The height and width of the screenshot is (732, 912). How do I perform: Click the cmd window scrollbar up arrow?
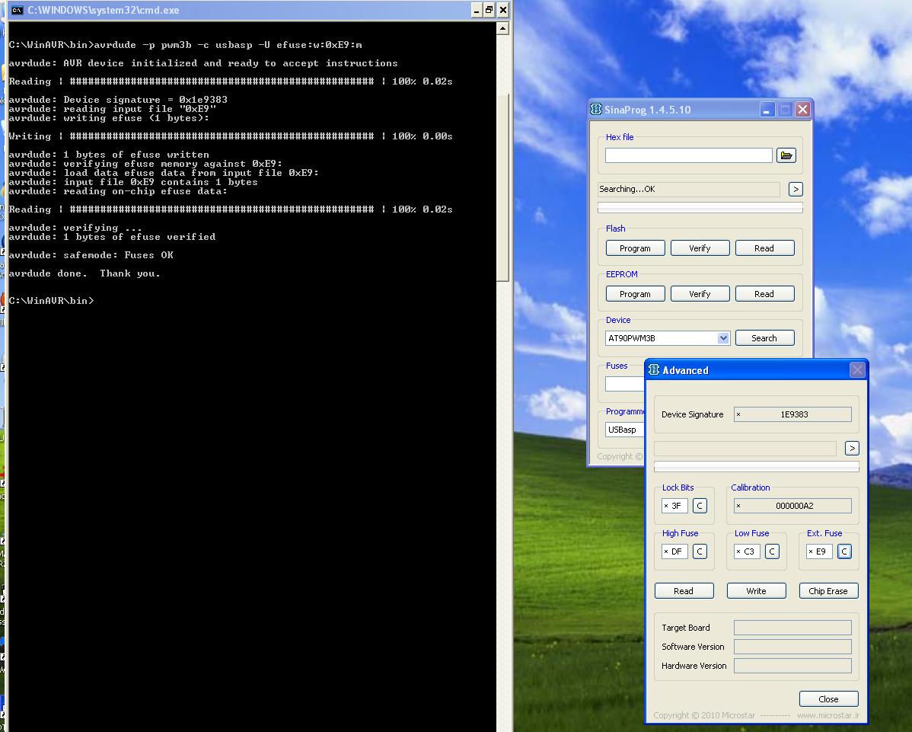point(502,28)
